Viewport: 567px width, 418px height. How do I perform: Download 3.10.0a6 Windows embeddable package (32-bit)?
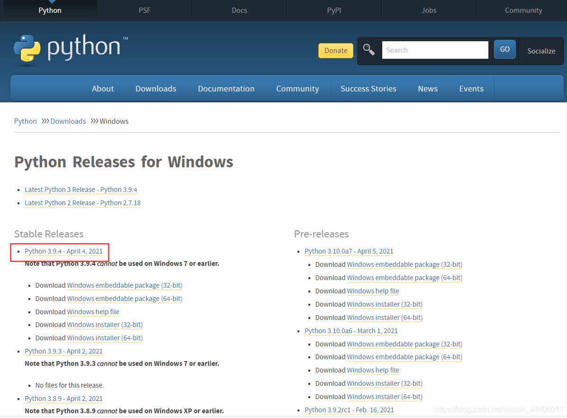[x=405, y=344]
